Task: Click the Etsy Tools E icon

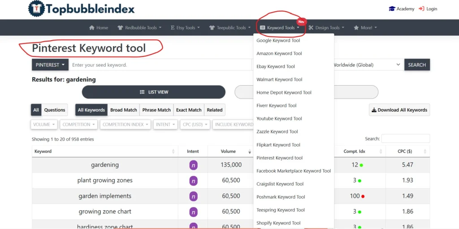Action: point(173,27)
